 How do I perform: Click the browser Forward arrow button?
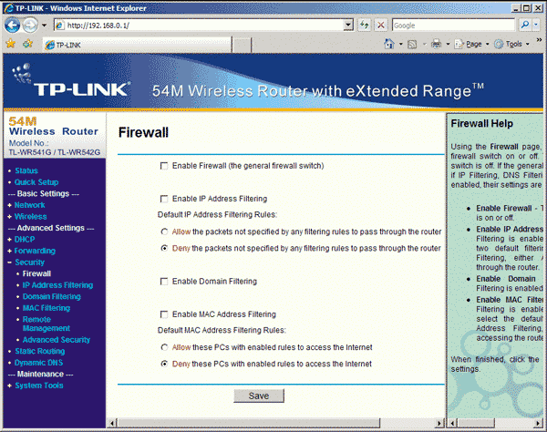30,26
